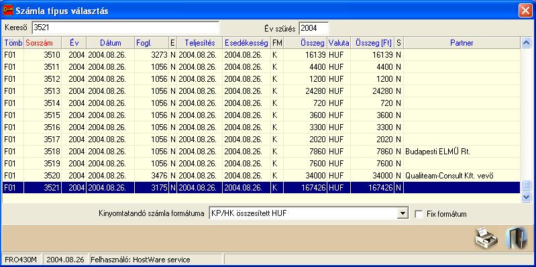Click the Év szűrés year filter field
The image size is (536, 267).
pos(313,28)
